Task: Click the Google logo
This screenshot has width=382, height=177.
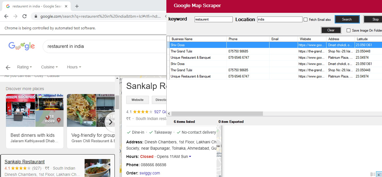Action: pos(22,46)
